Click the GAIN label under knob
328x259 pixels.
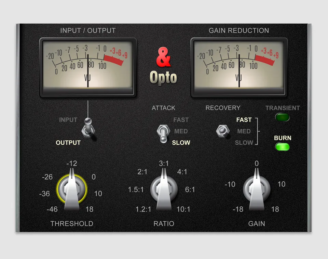[257, 224]
